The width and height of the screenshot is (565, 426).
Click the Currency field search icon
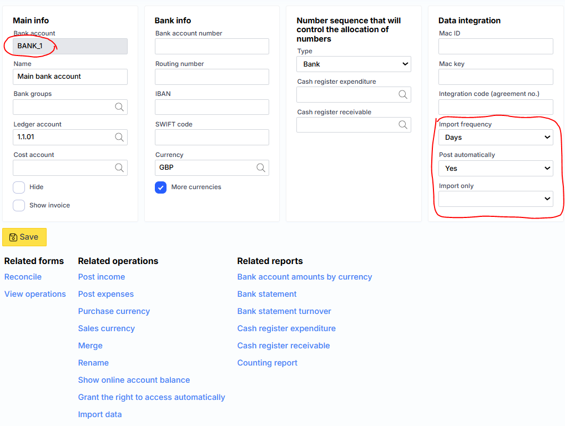261,168
